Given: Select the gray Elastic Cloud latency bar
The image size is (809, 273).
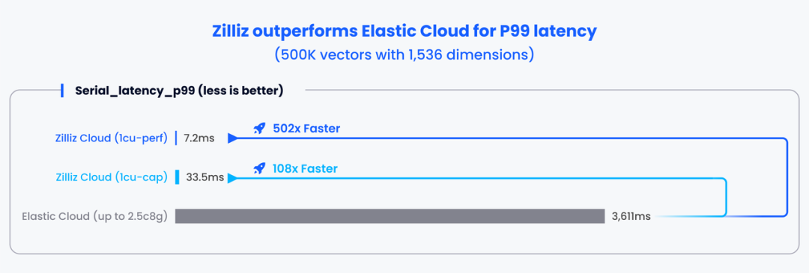Looking at the screenshot, I should (390, 216).
